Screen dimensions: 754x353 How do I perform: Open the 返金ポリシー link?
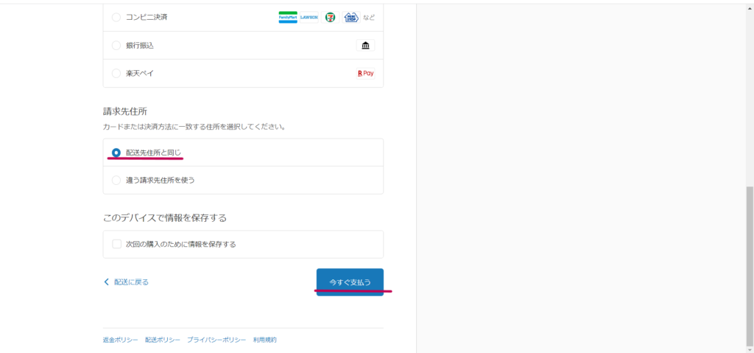[120, 340]
